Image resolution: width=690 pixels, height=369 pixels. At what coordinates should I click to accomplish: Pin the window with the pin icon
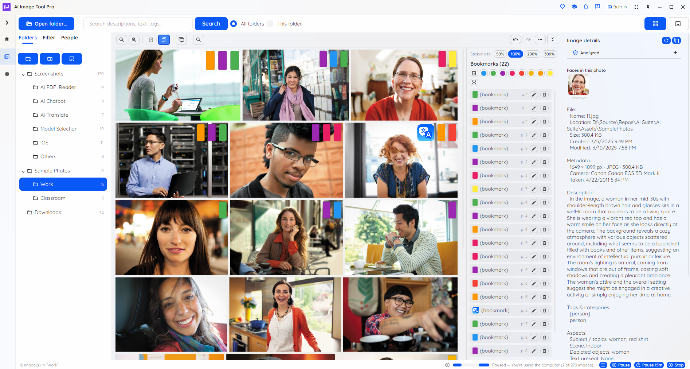click(x=648, y=7)
